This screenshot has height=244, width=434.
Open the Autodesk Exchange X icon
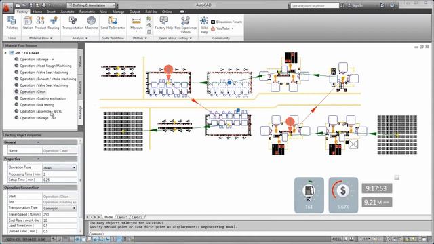click(x=382, y=5)
